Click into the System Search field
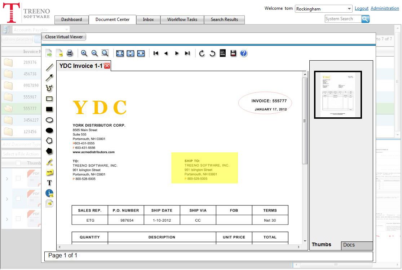Screen dimensions: 402x270 point(343,19)
